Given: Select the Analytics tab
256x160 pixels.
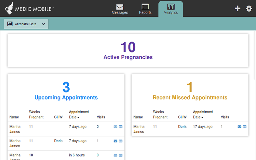Looking at the screenshot, I should pyautogui.click(x=171, y=9).
